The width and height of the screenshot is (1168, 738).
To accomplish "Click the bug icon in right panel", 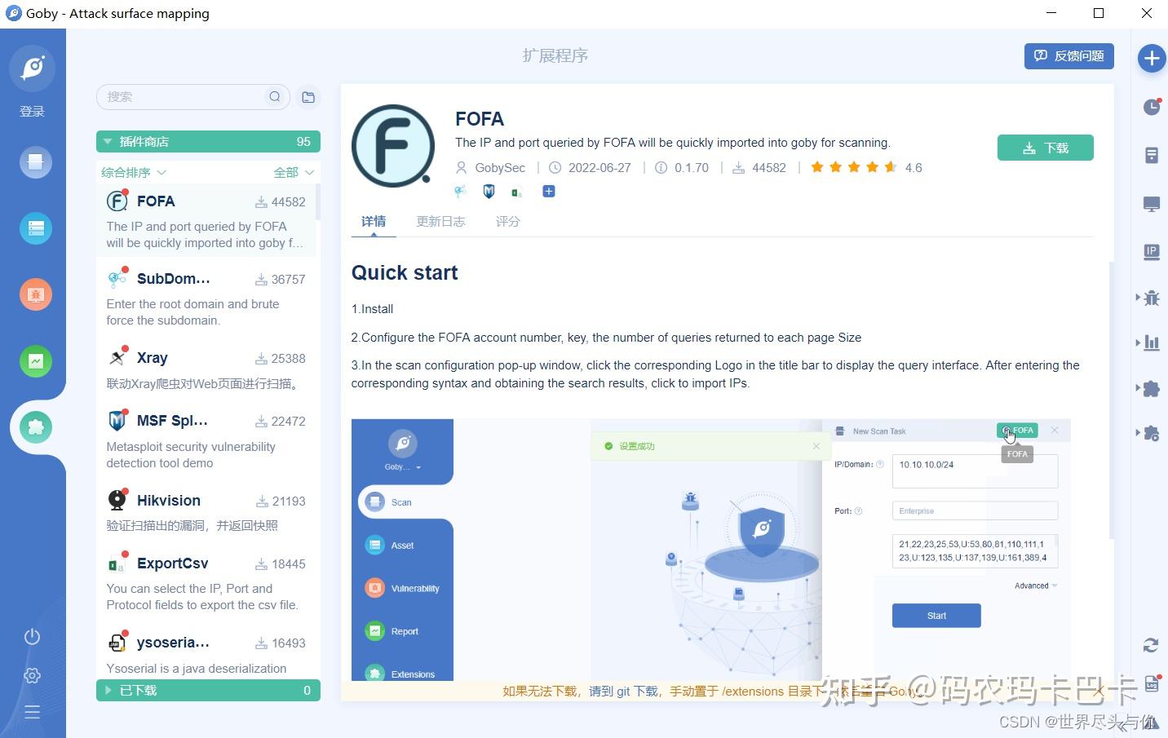I will point(1152,298).
